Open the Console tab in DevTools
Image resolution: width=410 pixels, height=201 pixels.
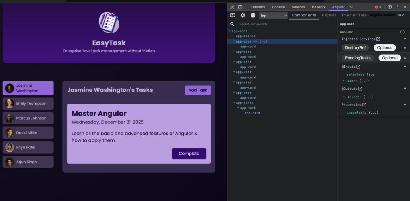[x=278, y=7]
